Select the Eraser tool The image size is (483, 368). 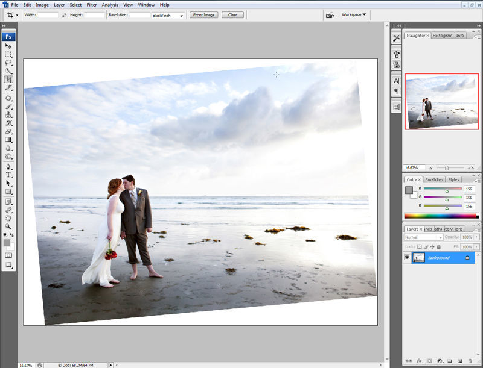point(8,131)
